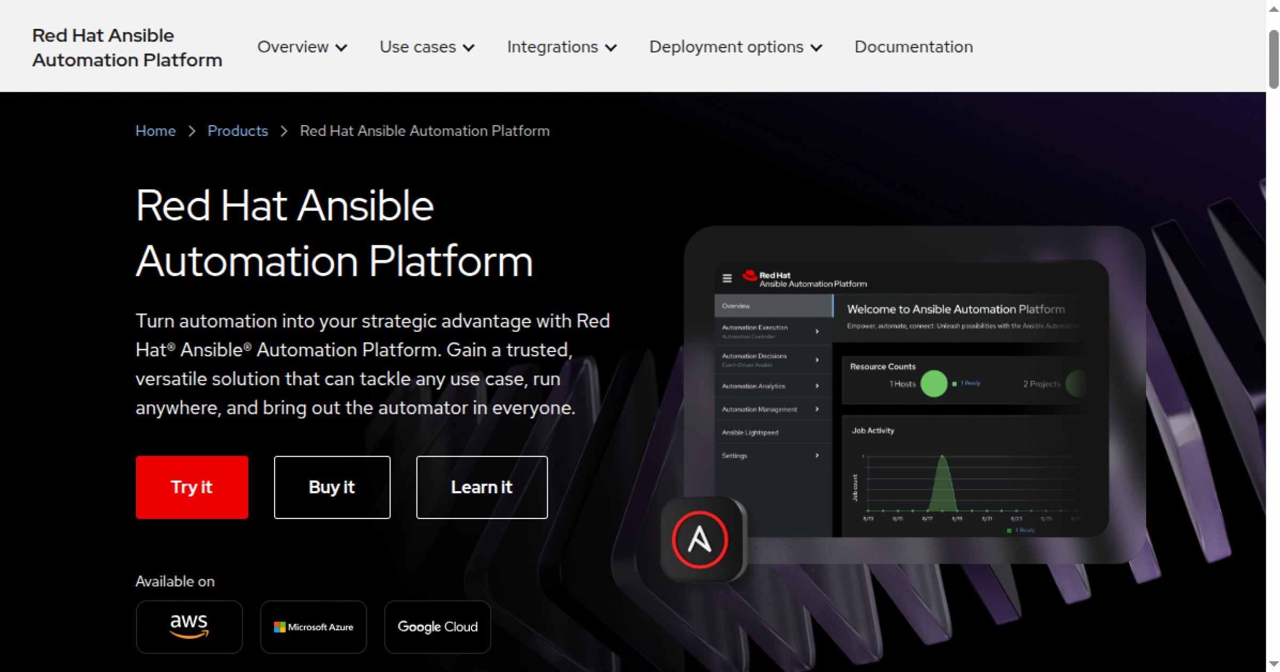Click the Try it red button
Screen dimensions: 1280x672
191,487
